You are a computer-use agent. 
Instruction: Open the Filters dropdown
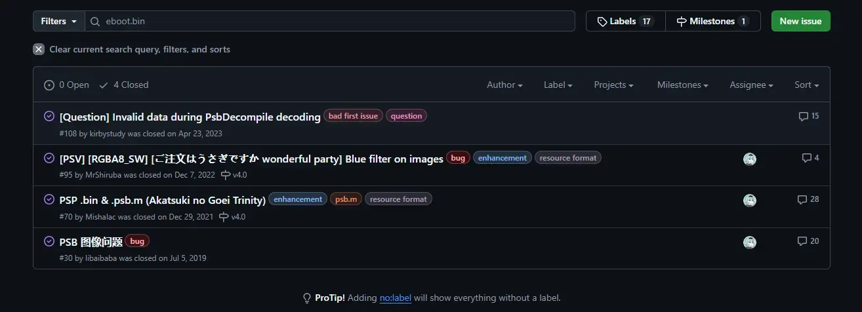[x=58, y=21]
